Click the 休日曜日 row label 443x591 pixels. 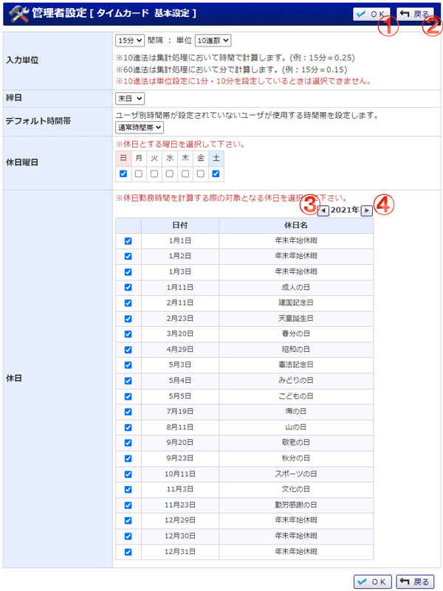point(22,163)
